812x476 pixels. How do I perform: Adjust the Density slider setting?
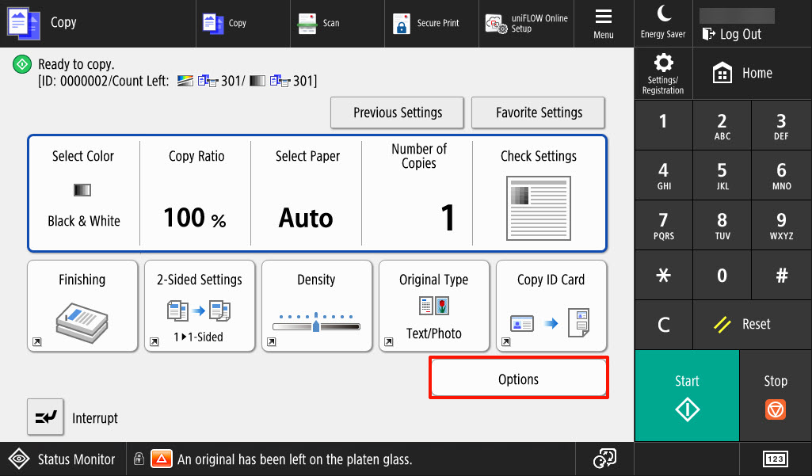tap(316, 306)
